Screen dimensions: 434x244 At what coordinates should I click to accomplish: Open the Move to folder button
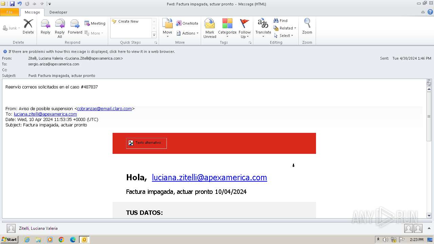pos(167,28)
